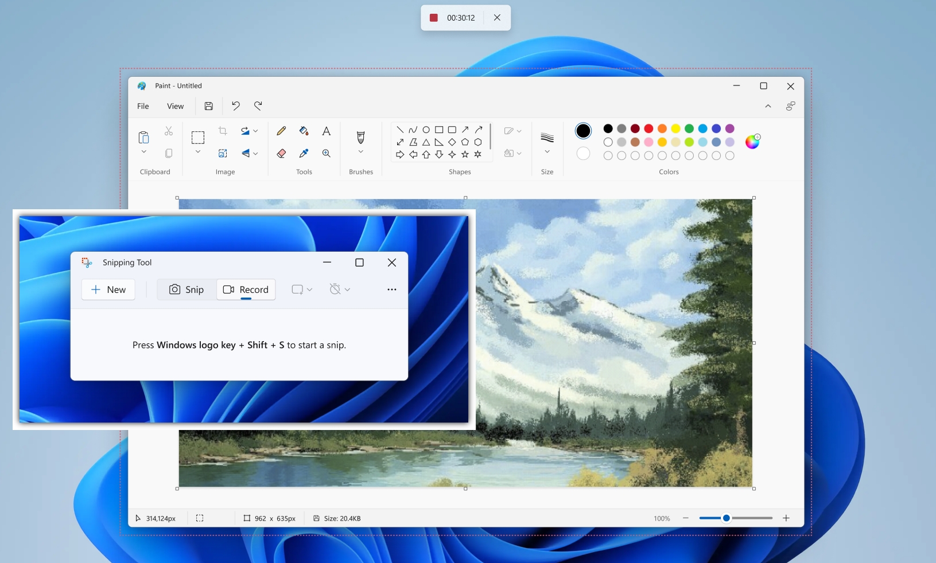Open Edit colors color wheel
The width and height of the screenshot is (936, 563).
point(752,141)
